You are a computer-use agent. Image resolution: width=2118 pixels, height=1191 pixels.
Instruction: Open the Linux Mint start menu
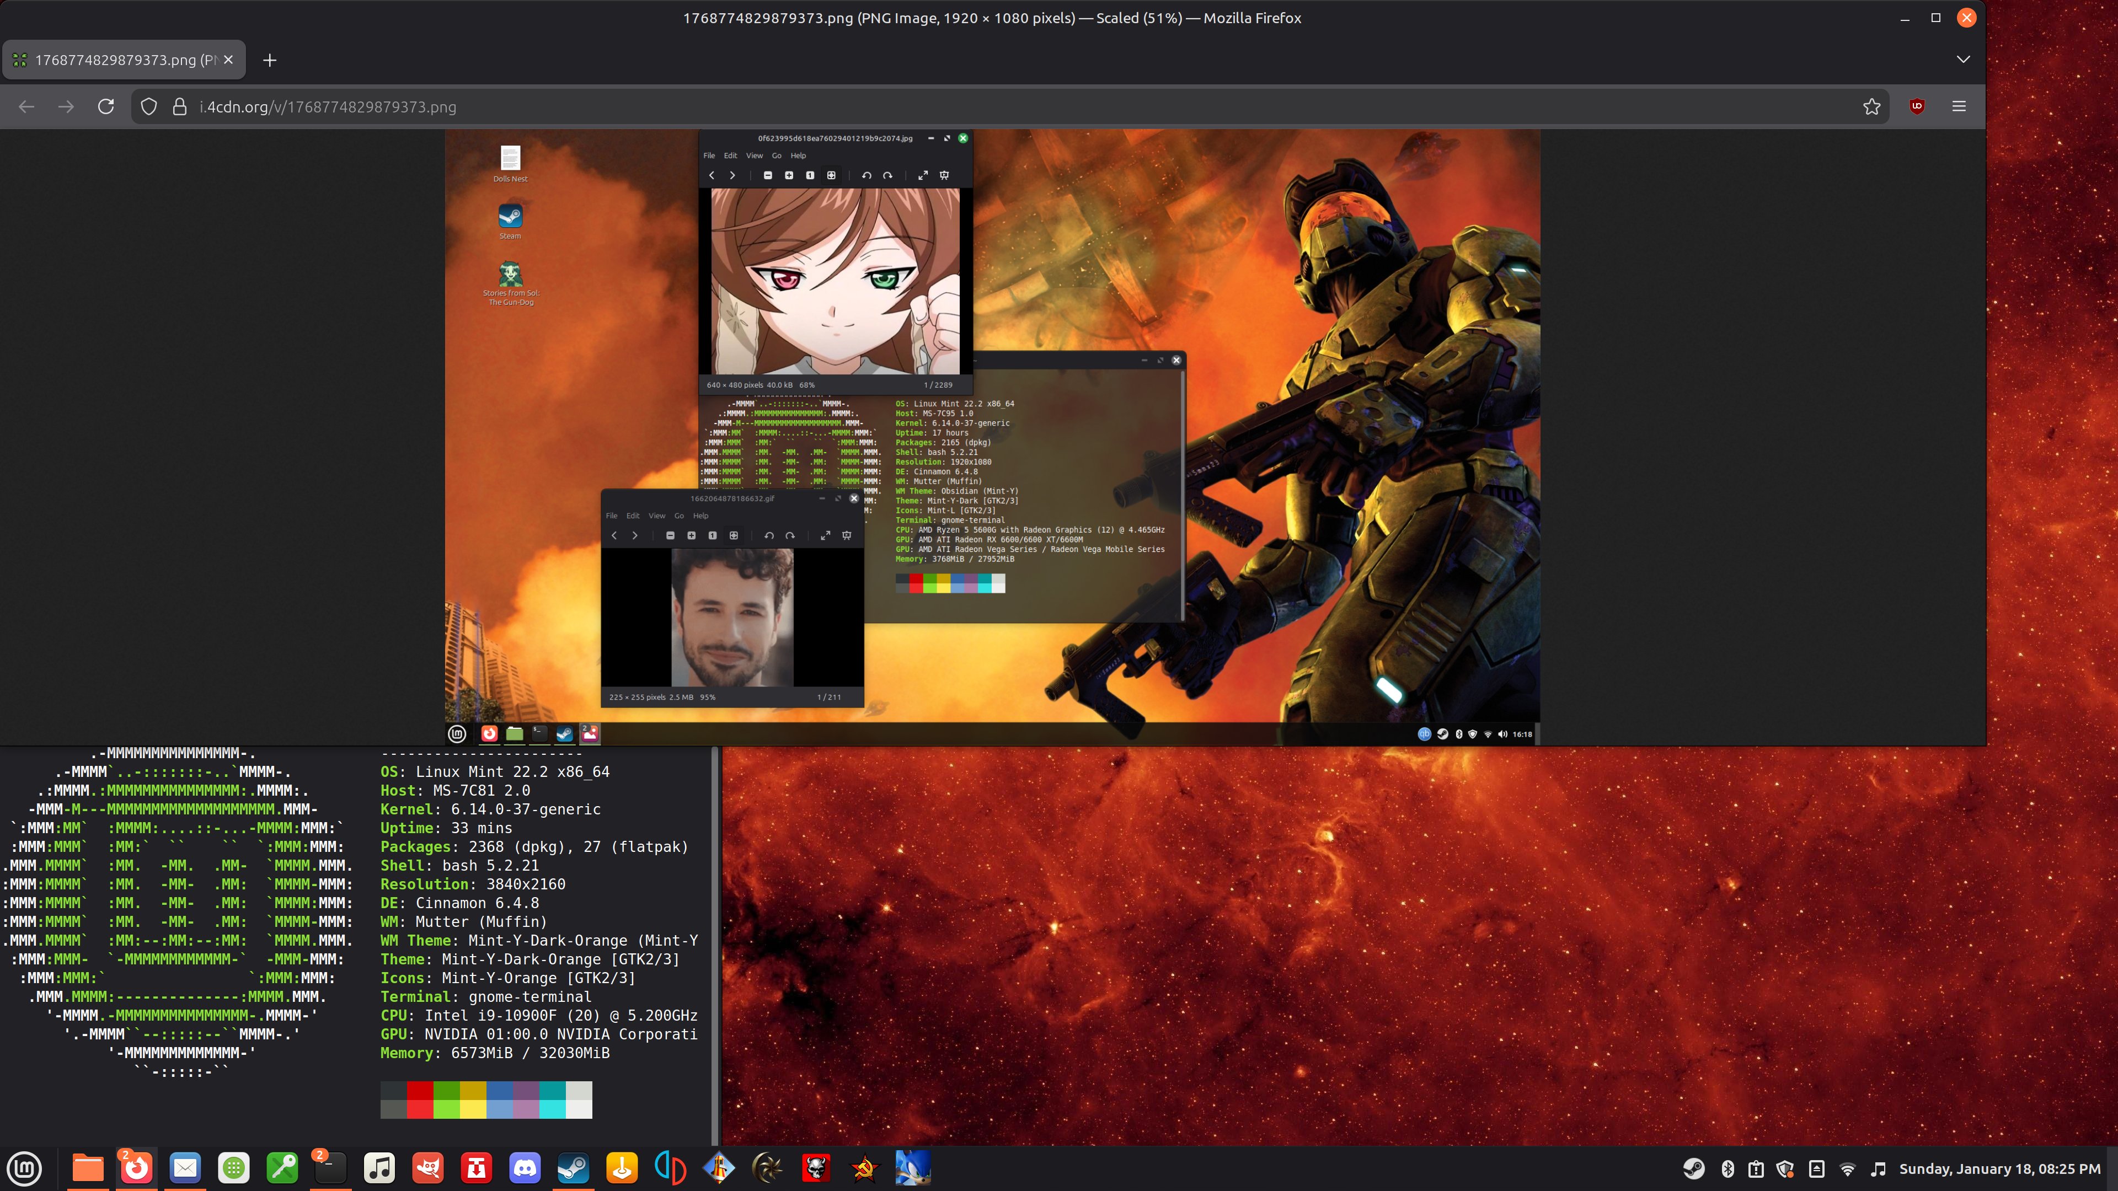click(25, 1168)
